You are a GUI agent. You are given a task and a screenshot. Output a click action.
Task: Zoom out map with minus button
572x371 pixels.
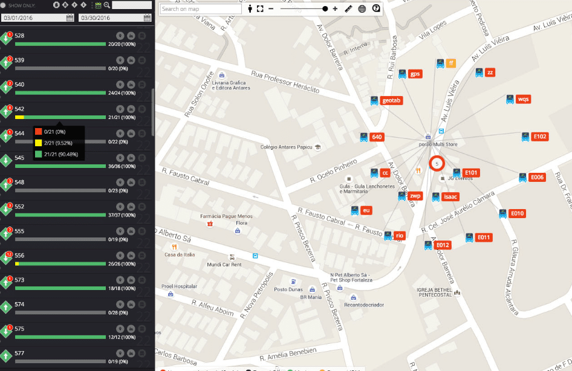click(271, 8)
